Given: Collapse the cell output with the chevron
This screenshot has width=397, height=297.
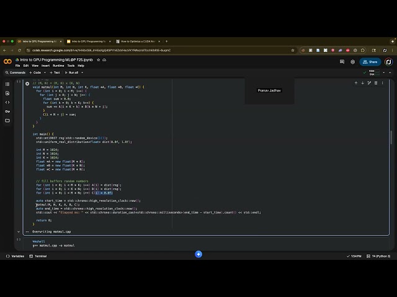Looking at the screenshot, I should point(19,231).
